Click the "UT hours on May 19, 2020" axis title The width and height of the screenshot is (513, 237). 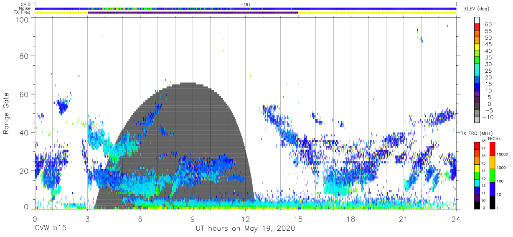pos(245,229)
